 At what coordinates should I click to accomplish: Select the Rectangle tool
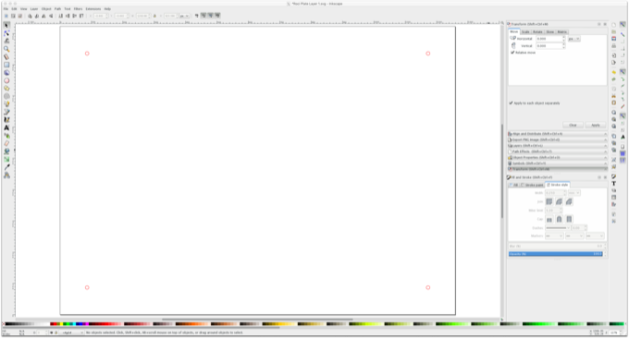6,65
